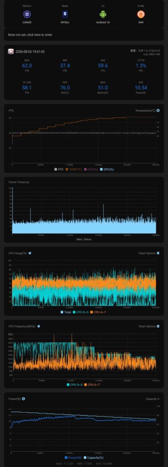
Task: Click the NP06J model label
Action: pos(65,22)
